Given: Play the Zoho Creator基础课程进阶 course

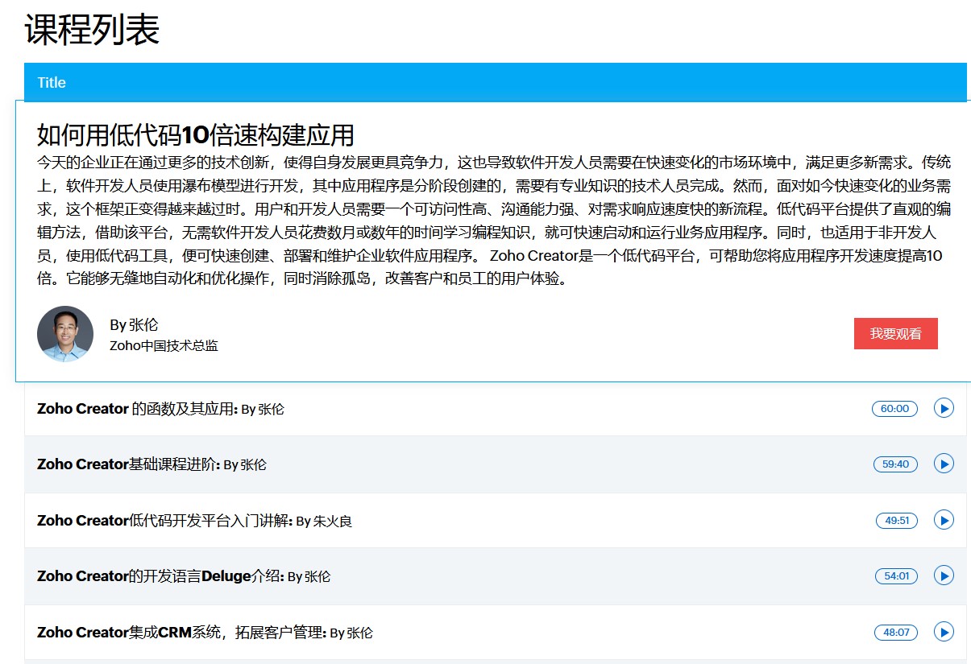Looking at the screenshot, I should click(944, 464).
